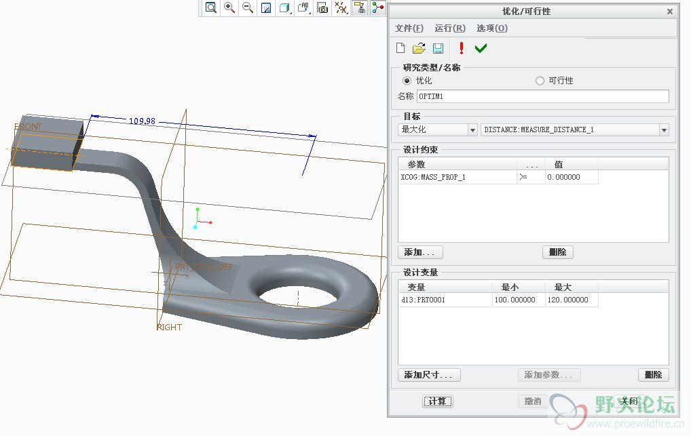Click the 最小 column header
This screenshot has height=436, width=691.
pyautogui.click(x=519, y=287)
